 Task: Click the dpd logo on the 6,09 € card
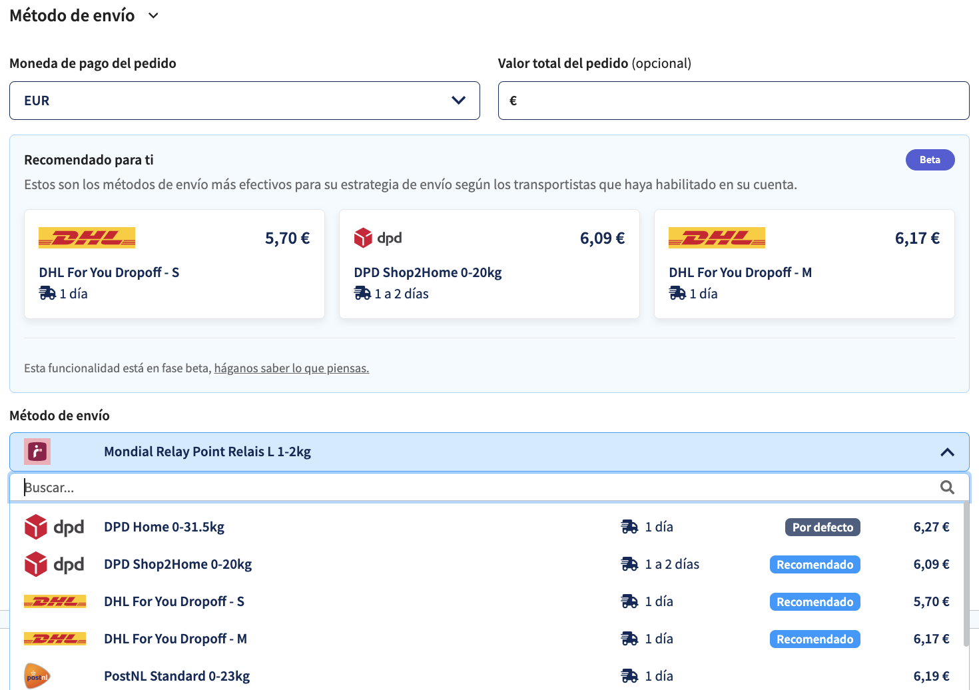coord(378,238)
